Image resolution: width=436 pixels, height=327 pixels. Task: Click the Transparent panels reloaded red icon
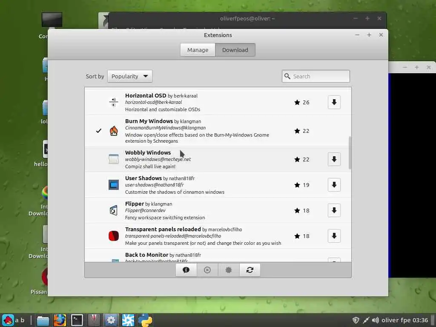[113, 236]
